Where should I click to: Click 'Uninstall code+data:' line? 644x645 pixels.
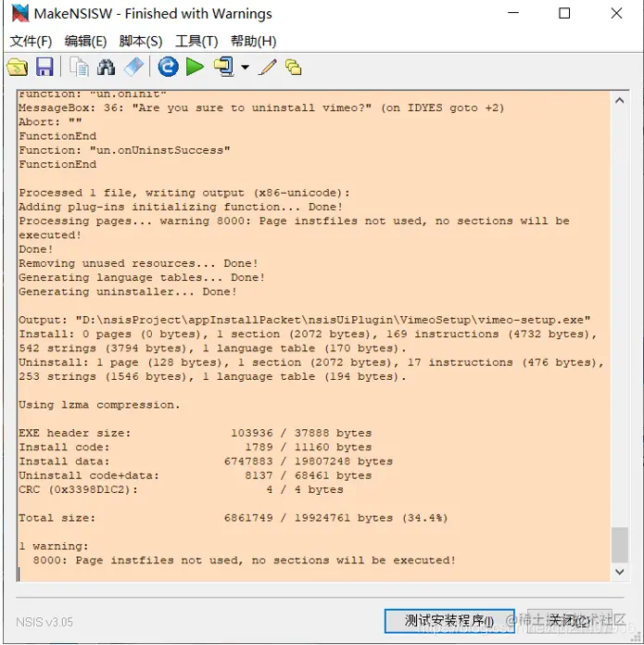(x=195, y=475)
